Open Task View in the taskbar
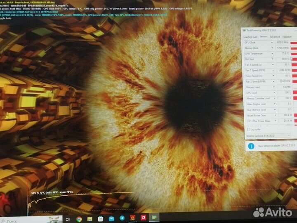 [68, 220]
